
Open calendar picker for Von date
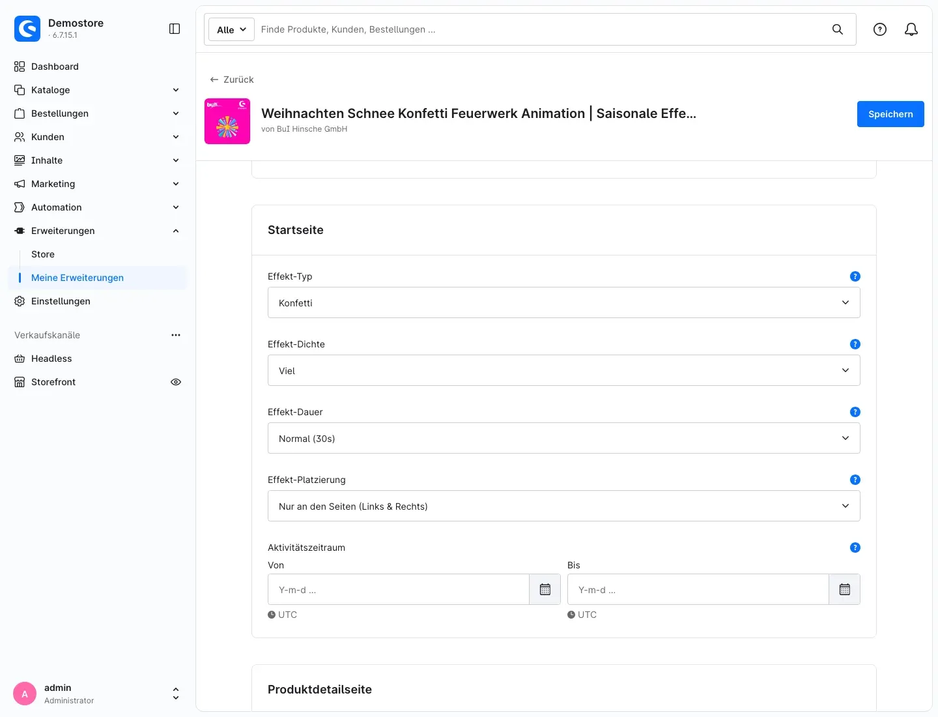(x=545, y=589)
